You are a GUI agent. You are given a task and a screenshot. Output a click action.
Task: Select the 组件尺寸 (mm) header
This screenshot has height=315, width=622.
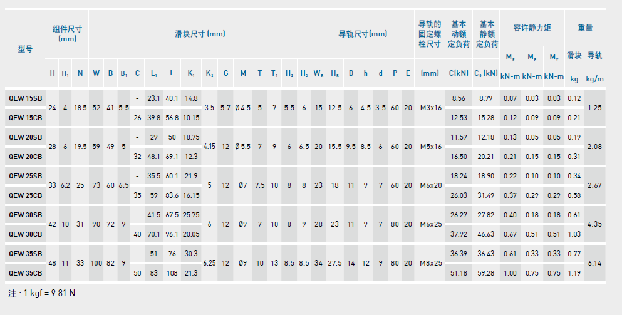67,33
